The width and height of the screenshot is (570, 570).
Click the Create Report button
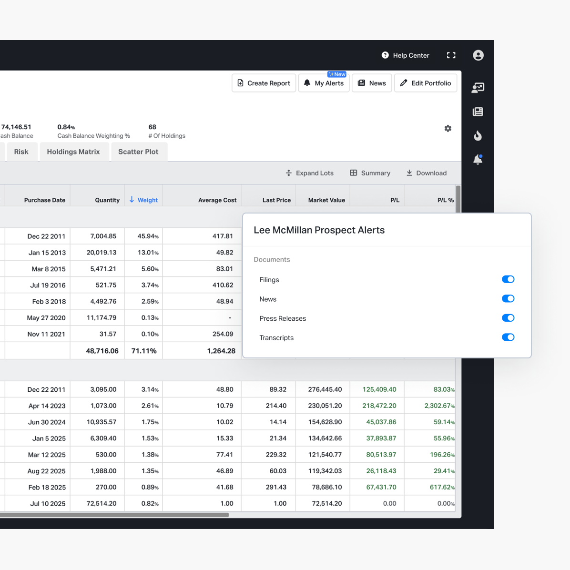(x=264, y=83)
